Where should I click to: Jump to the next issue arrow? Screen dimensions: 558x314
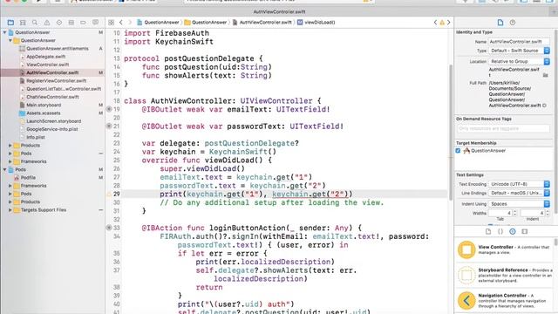point(448,23)
